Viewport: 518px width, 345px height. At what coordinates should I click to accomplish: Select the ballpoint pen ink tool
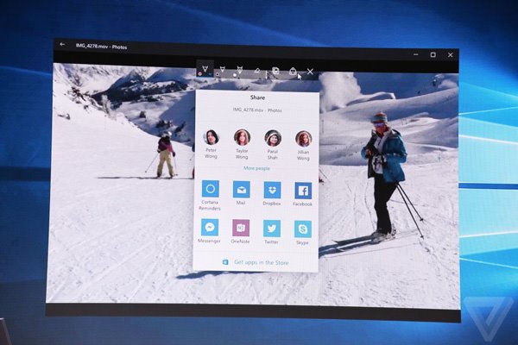tap(205, 69)
